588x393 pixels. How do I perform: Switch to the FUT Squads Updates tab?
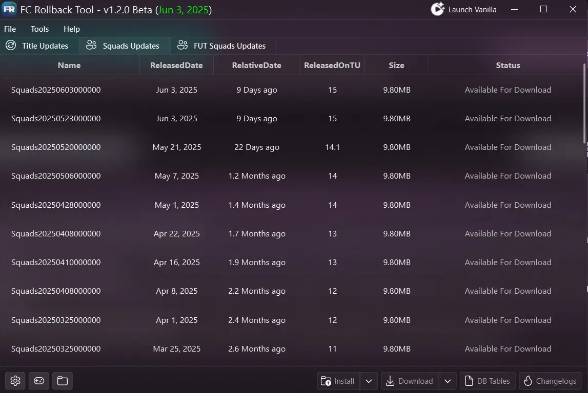pos(223,46)
